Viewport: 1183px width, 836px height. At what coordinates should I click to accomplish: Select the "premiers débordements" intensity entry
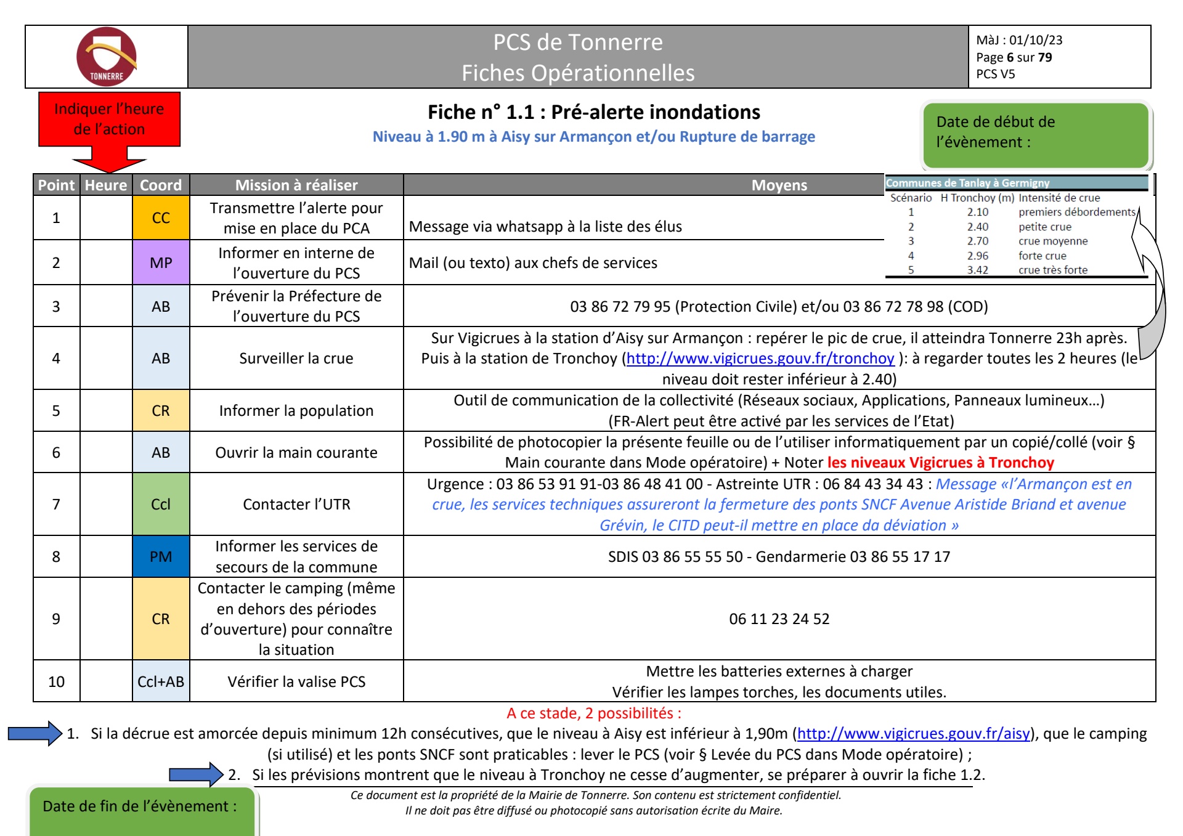point(1077,213)
